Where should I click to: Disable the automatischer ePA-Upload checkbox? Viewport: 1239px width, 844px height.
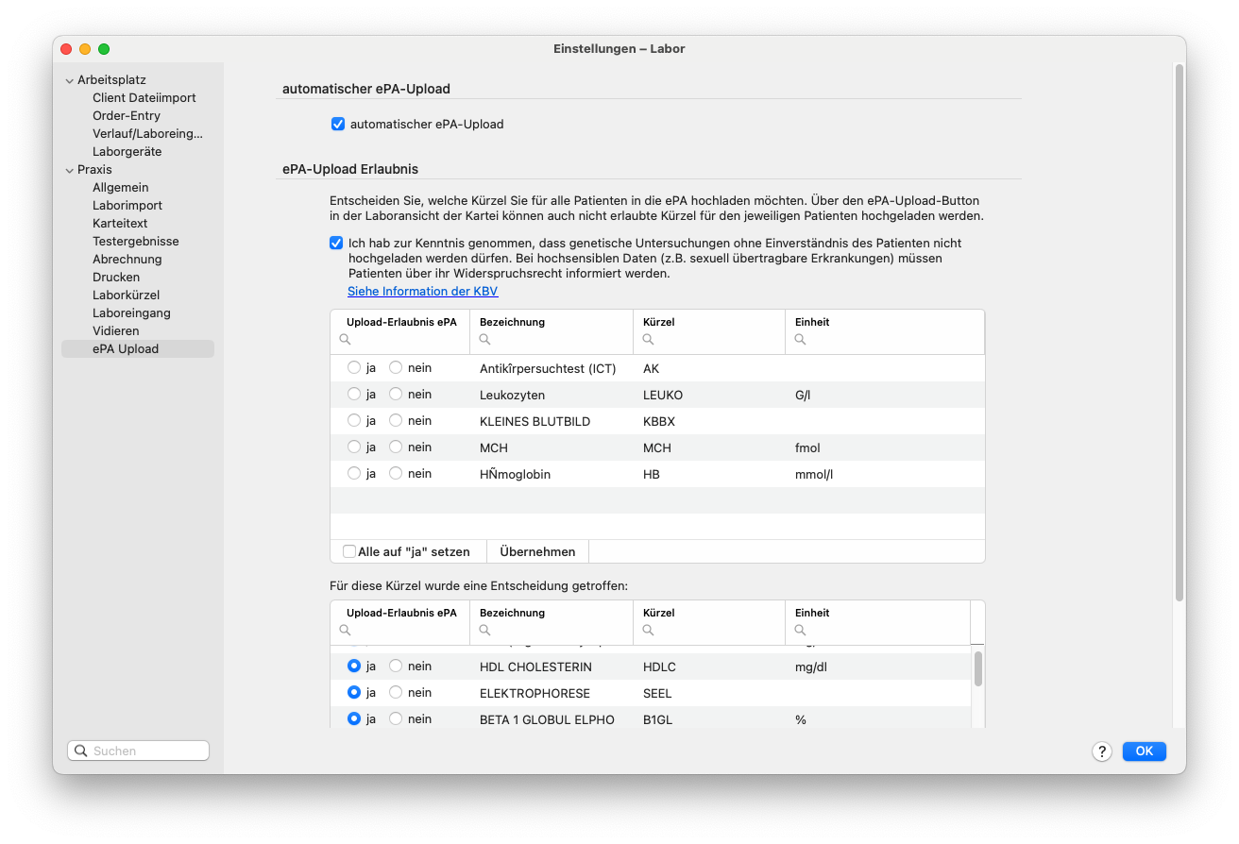(337, 124)
